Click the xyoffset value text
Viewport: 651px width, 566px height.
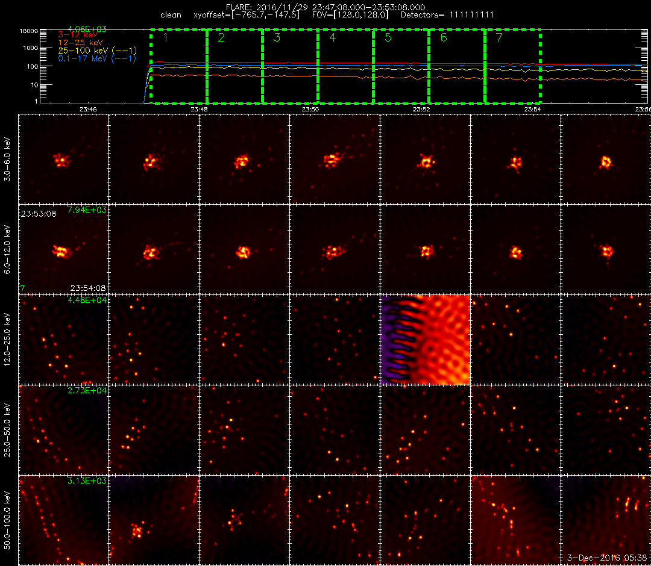(x=247, y=15)
